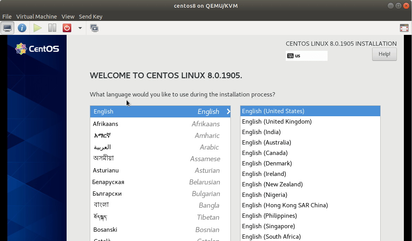The height and width of the screenshot is (241, 412).
Task: Open the snapshots manager icon
Action: pos(94,28)
